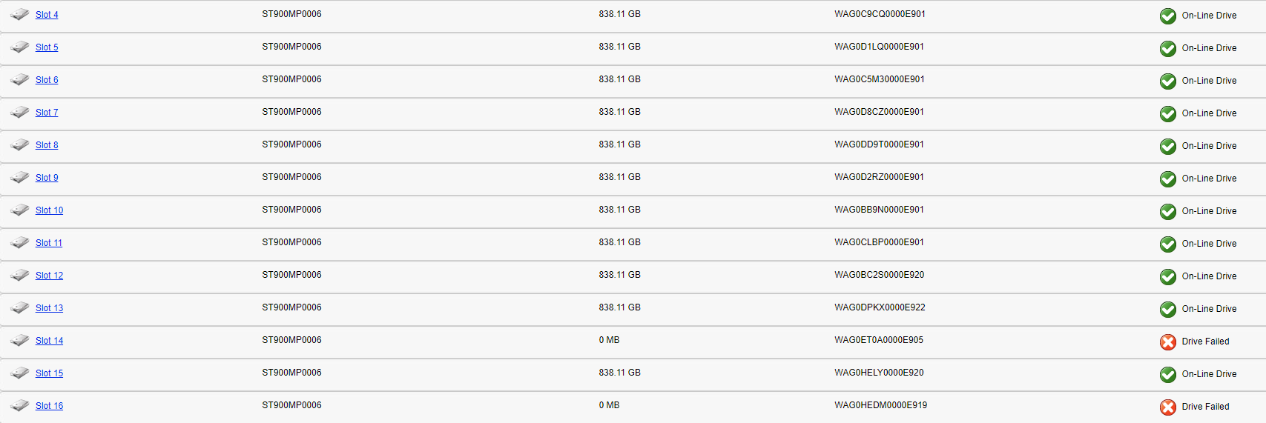Image resolution: width=1266 pixels, height=423 pixels.
Task: Click the green online status icon for Slot 15
Action: tap(1168, 374)
